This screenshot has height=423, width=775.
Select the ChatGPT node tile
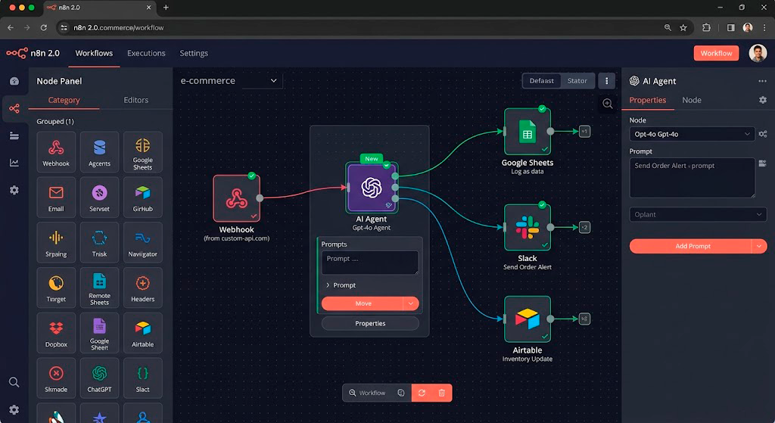pos(99,378)
